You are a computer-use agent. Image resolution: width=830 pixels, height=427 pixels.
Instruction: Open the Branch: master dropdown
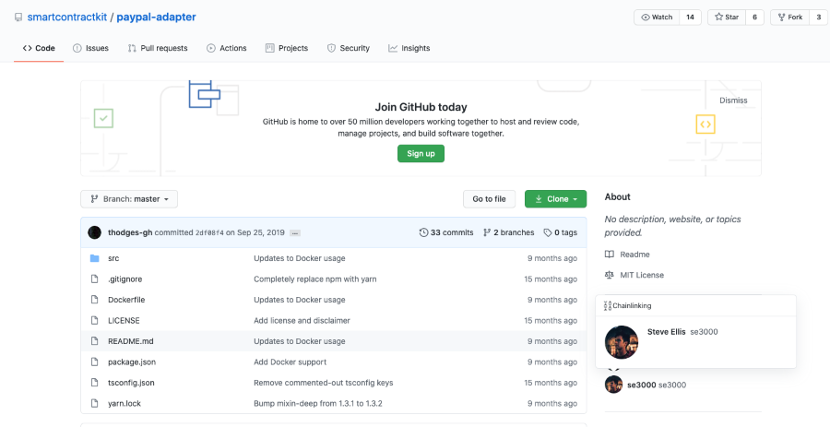129,199
